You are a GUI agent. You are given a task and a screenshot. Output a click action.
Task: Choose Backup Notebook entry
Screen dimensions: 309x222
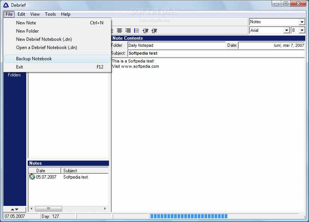point(57,59)
